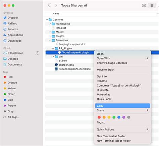Screen dimensions: 159x146
Task: Choose Quick Look in context menu
Action: tap(122, 99)
